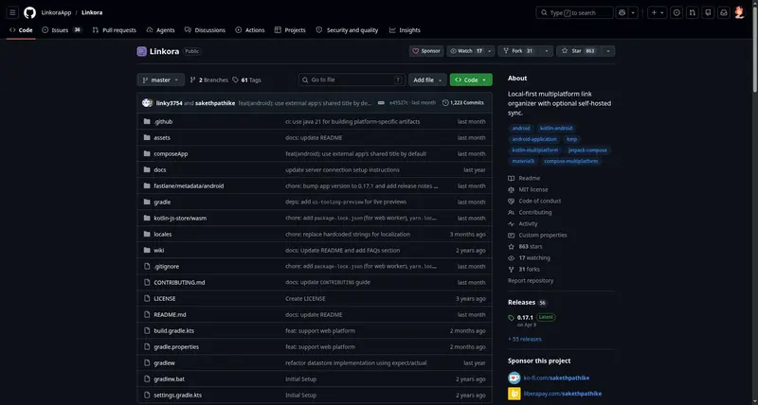View the Insights tab
Screen dimensions: 758x405
(405, 30)
